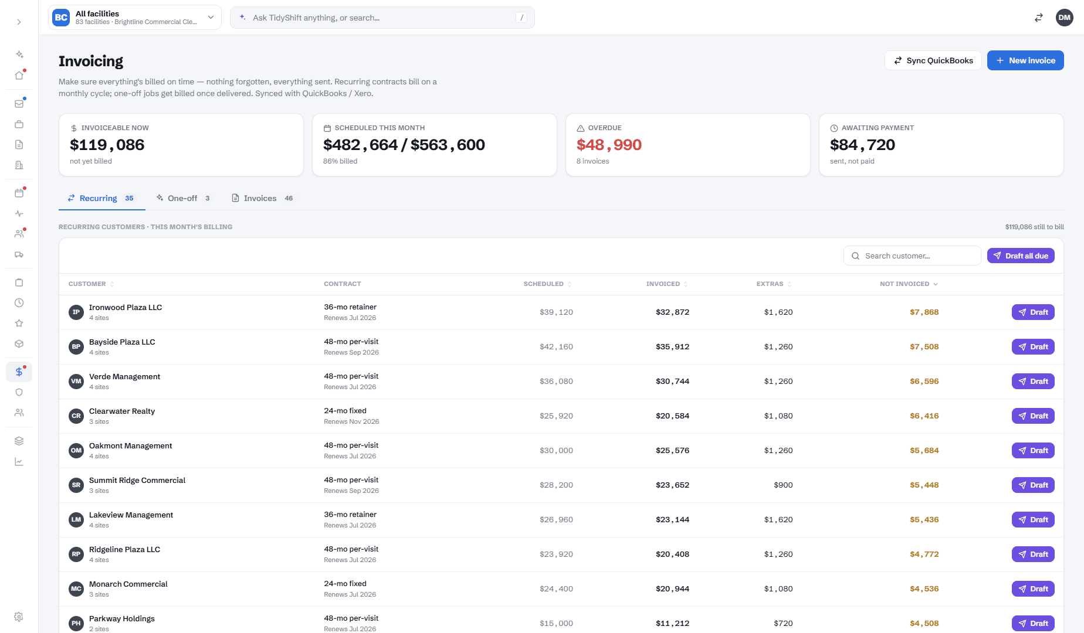This screenshot has width=1084, height=633.
Task: Open the DM user avatar menu
Action: pyautogui.click(x=1064, y=18)
